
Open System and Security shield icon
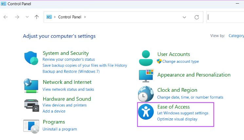31,58
